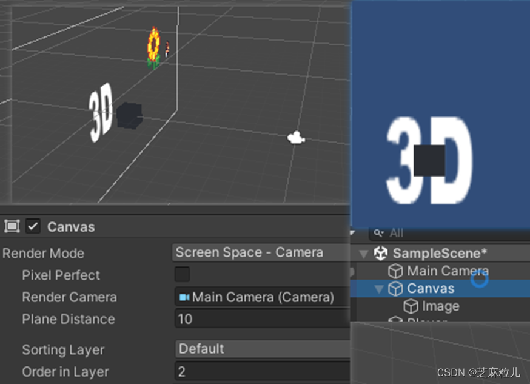Select the small character sprite in Scene view
The height and width of the screenshot is (384, 530).
tap(167, 49)
